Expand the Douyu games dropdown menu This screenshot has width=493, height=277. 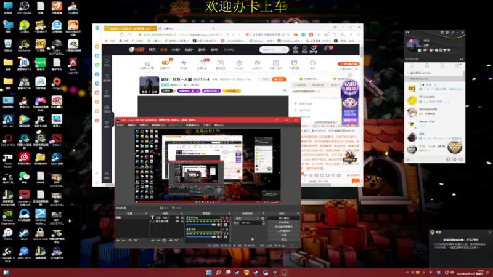(x=202, y=50)
